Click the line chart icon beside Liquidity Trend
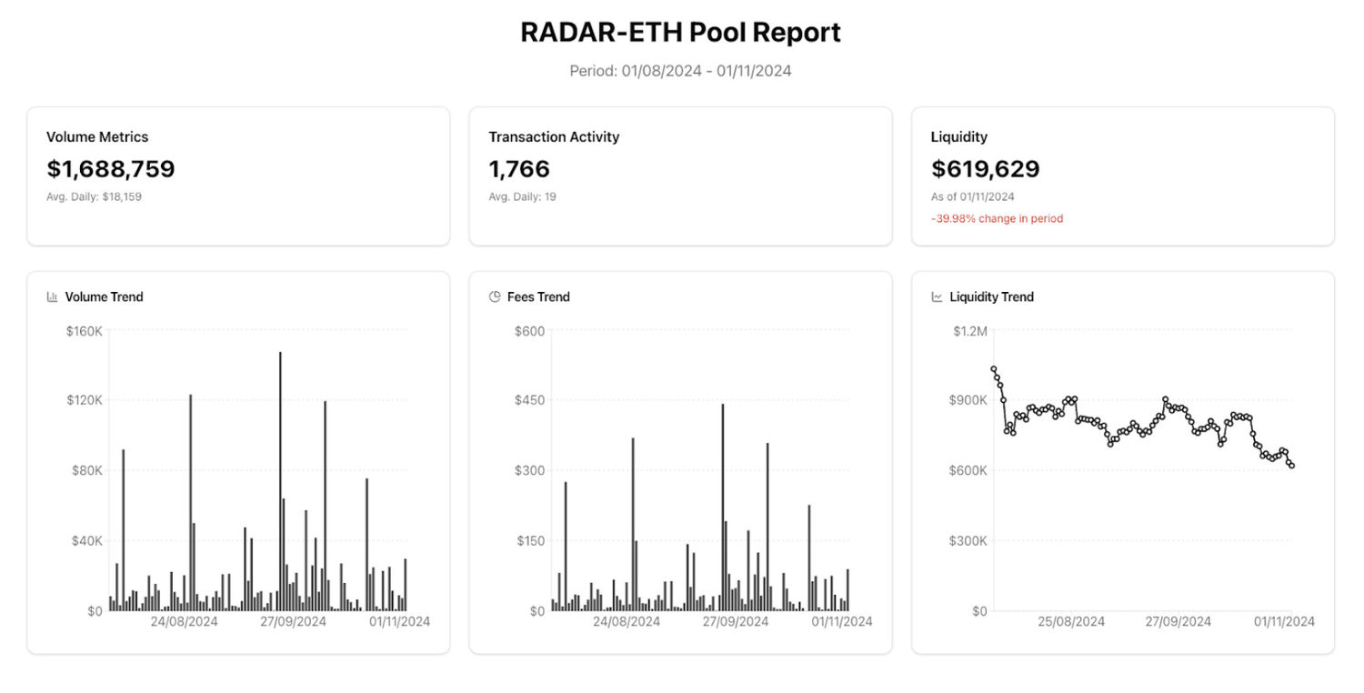The image size is (1364, 693). point(938,296)
